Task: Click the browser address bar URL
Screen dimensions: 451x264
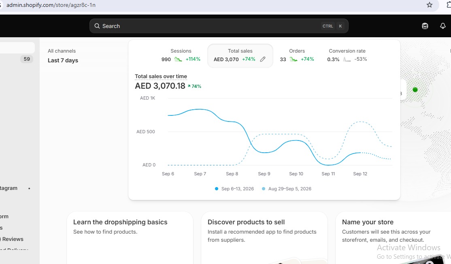Action: point(51,5)
